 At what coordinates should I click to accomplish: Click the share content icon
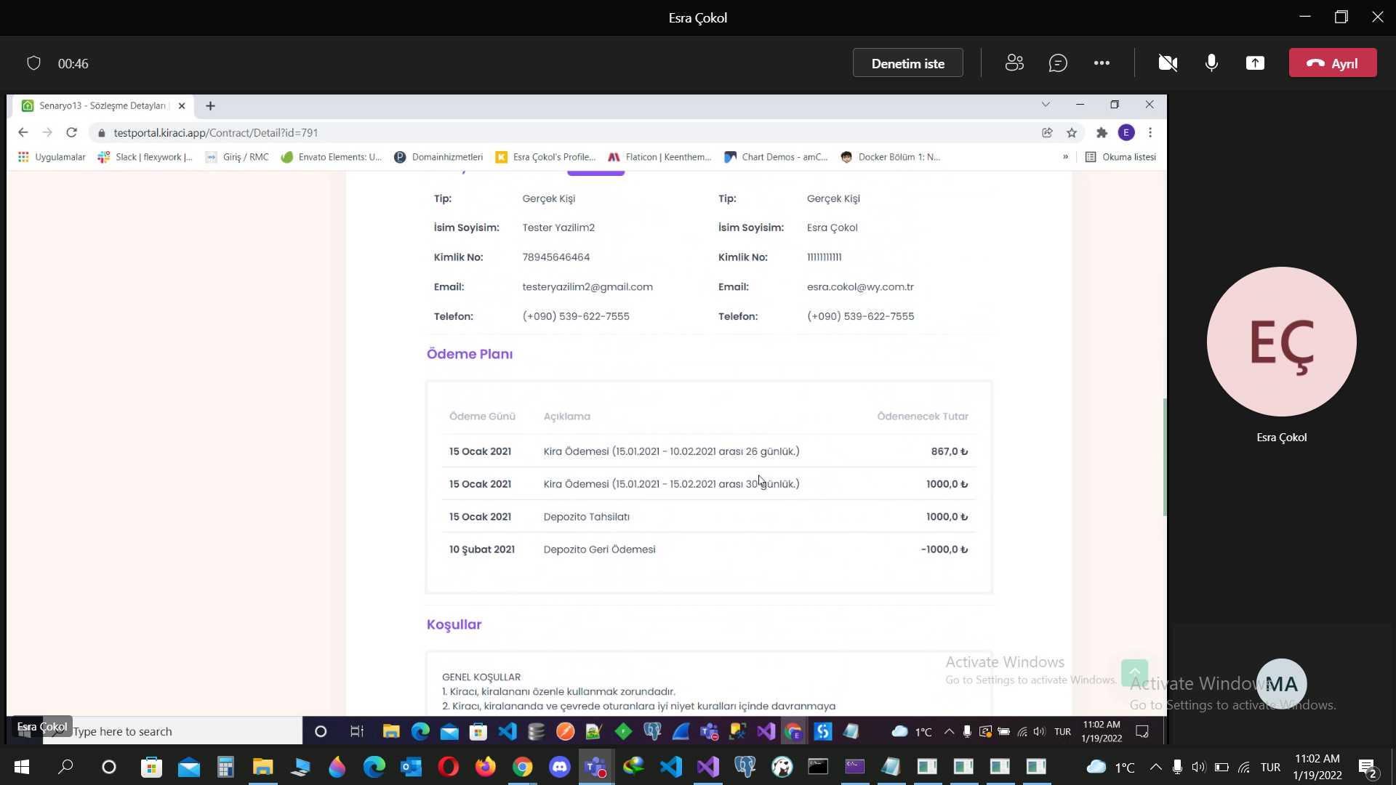pos(1255,63)
